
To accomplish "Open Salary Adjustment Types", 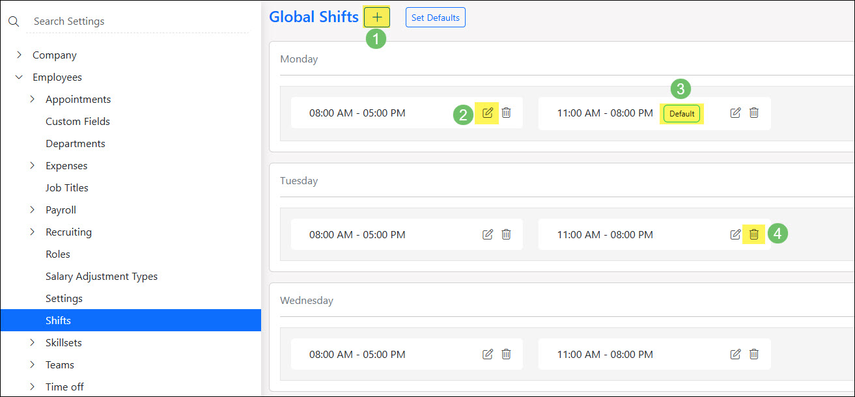I will pyautogui.click(x=101, y=277).
